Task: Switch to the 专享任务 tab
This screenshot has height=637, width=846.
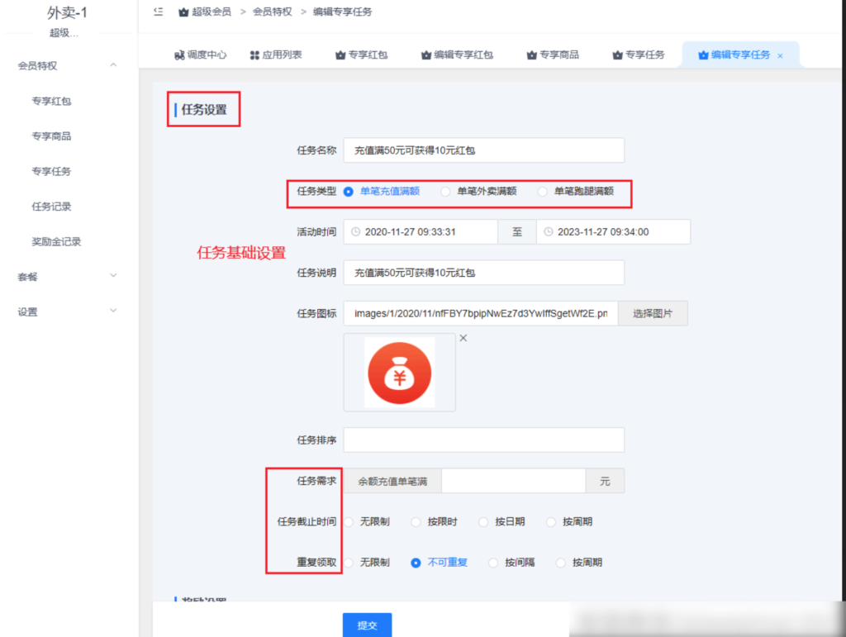Action: [x=639, y=55]
